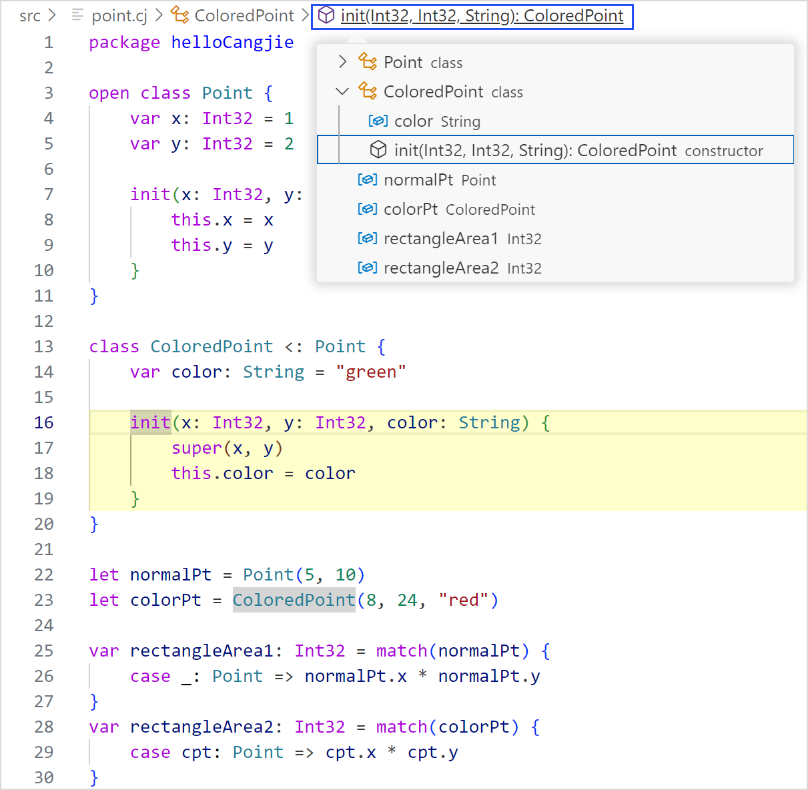Image resolution: width=808 pixels, height=790 pixels.
Task: Expand the Point class tree node
Action: 343,62
